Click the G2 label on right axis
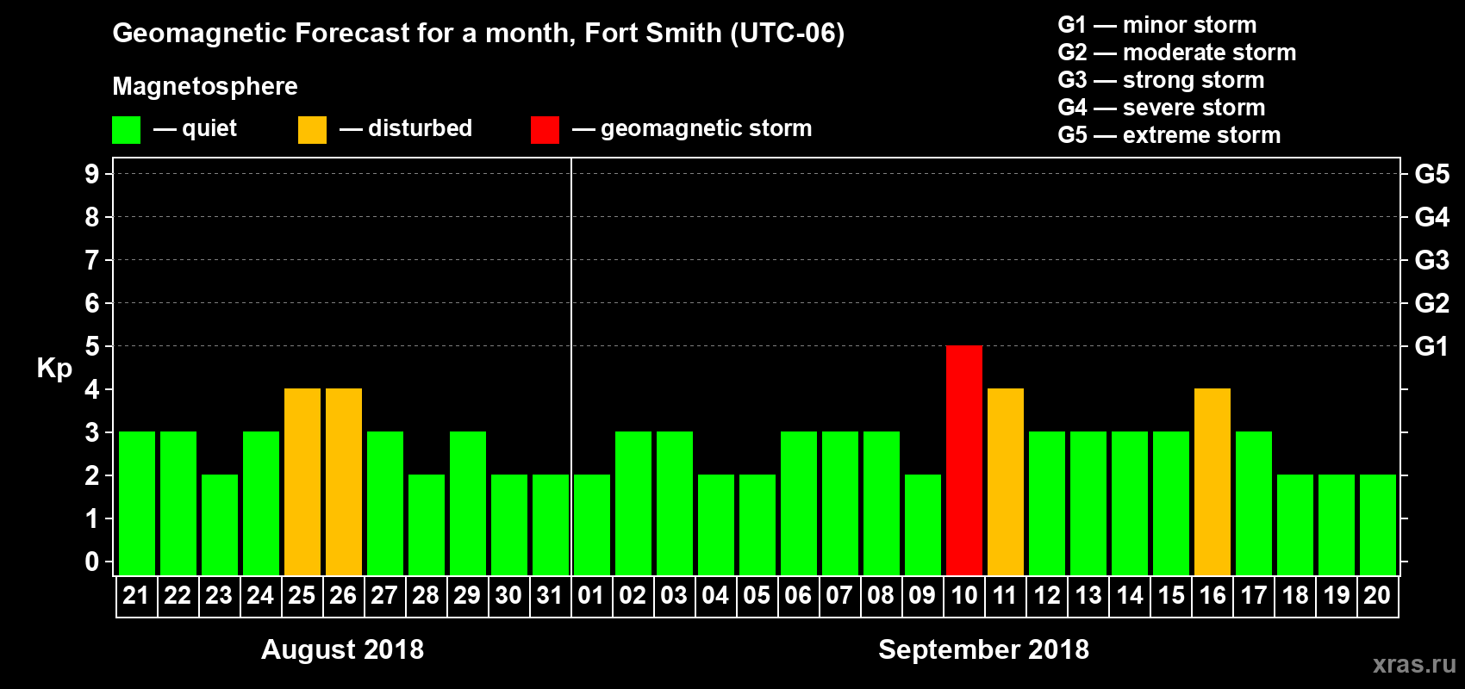 (x=1431, y=303)
